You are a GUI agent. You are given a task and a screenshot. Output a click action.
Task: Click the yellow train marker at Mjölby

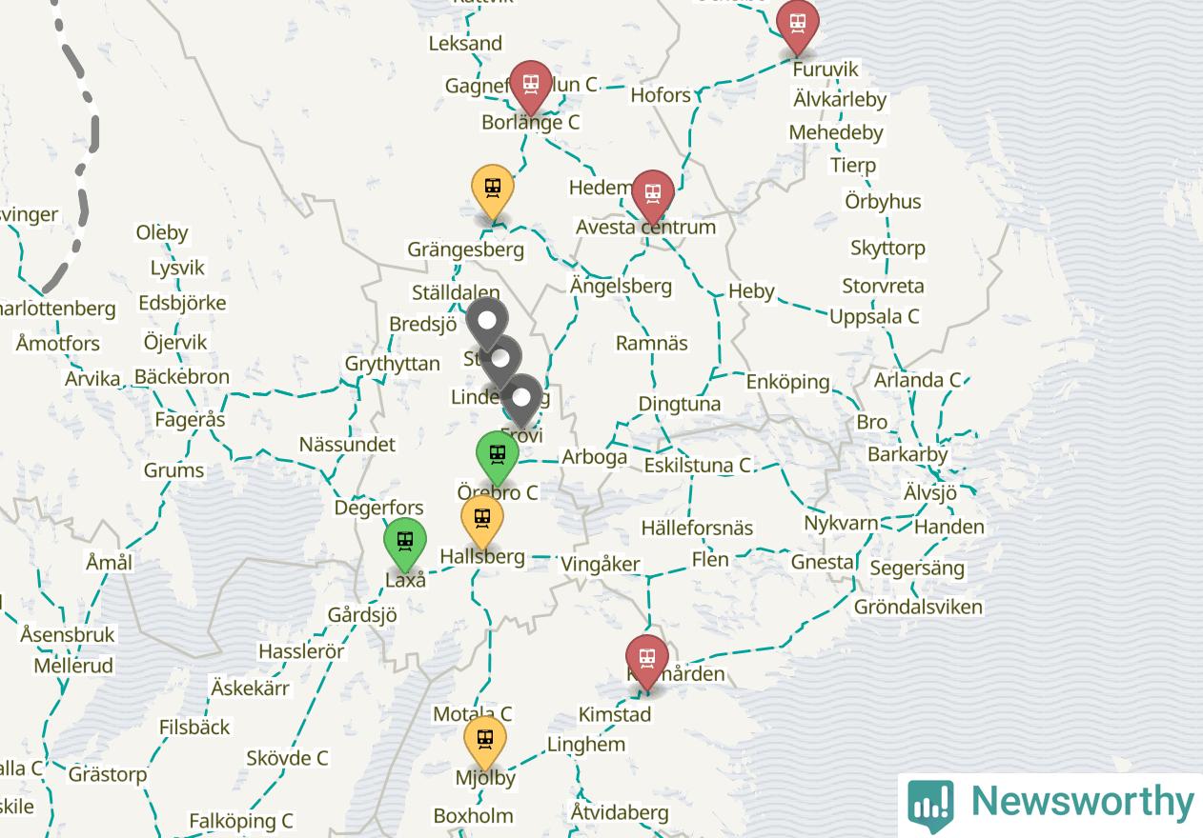click(x=485, y=741)
